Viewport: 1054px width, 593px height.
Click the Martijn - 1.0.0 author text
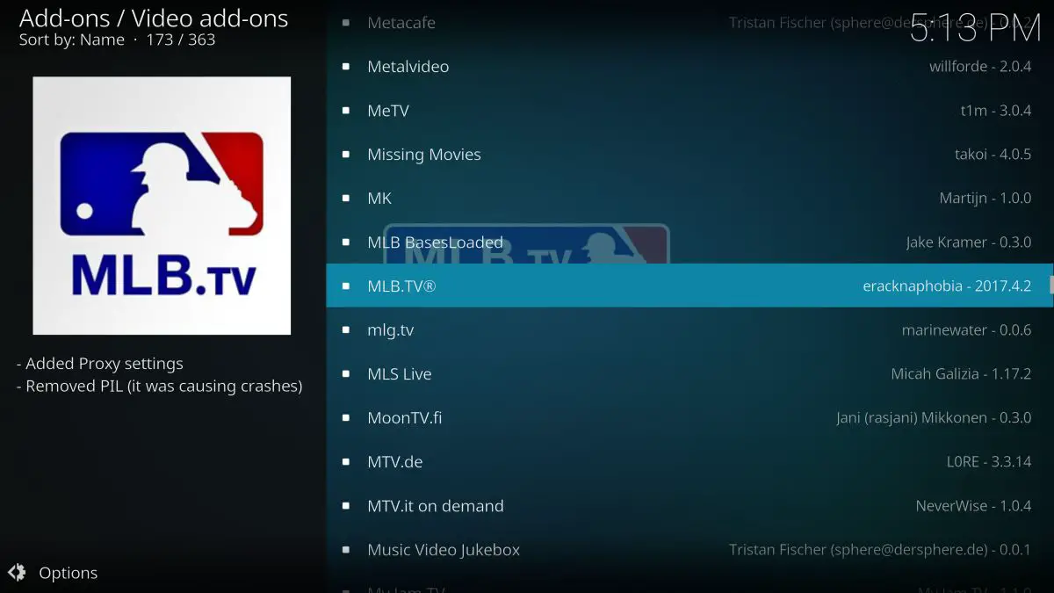[x=985, y=199]
